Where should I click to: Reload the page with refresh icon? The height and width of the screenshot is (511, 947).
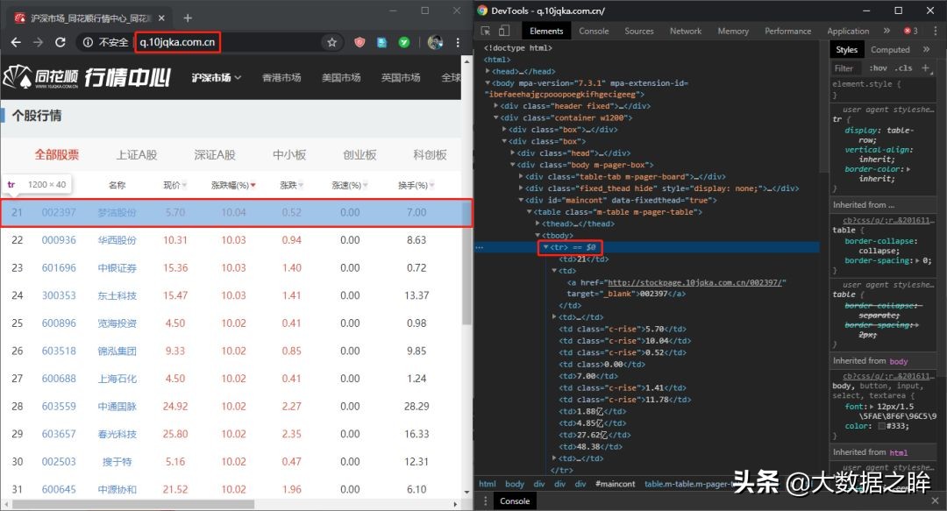click(61, 42)
